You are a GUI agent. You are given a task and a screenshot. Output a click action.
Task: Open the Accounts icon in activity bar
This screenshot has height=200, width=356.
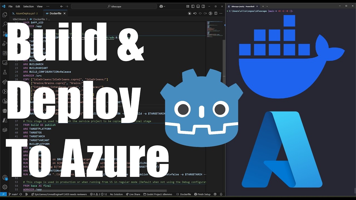click(5, 177)
